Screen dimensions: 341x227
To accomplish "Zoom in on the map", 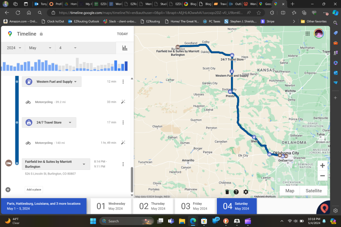I will point(323,166).
